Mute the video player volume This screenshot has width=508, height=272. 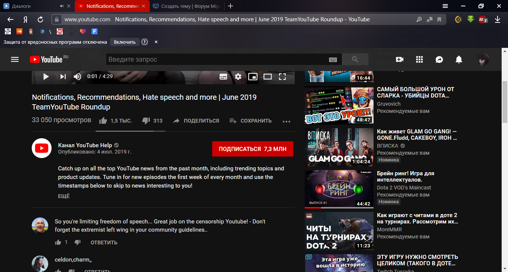(77, 77)
